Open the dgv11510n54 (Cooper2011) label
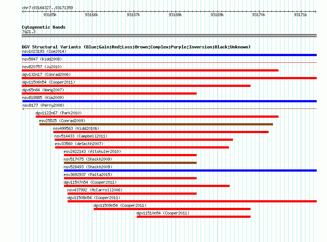The width and height of the screenshot is (327, 242). click(163, 213)
